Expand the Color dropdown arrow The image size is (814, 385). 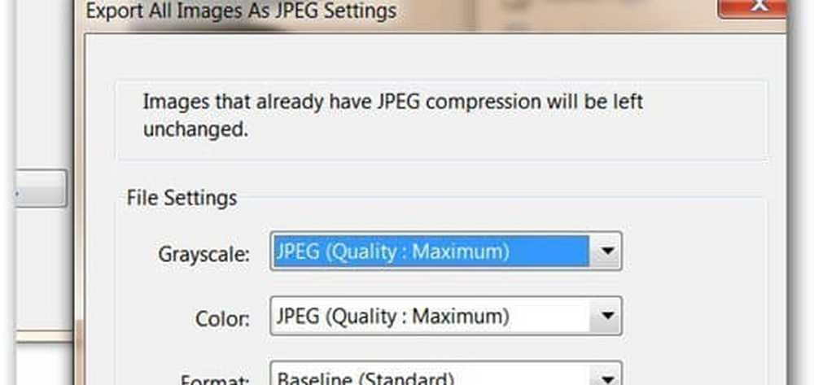(605, 316)
